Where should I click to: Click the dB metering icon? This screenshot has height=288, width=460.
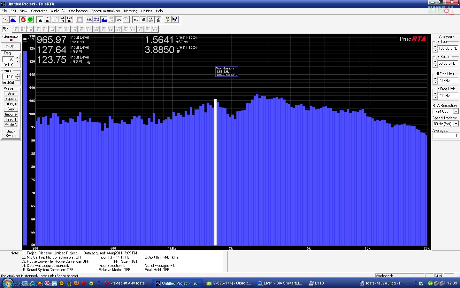[143, 20]
